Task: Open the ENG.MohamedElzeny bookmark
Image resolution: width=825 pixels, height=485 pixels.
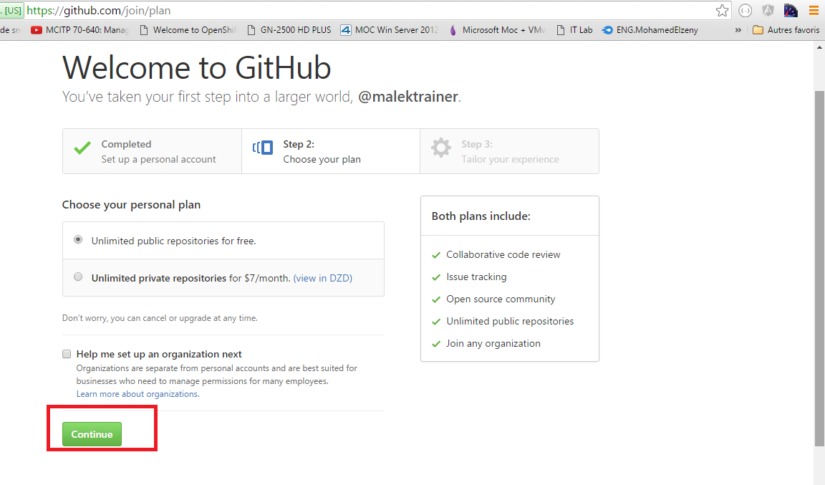Action: 650,30
